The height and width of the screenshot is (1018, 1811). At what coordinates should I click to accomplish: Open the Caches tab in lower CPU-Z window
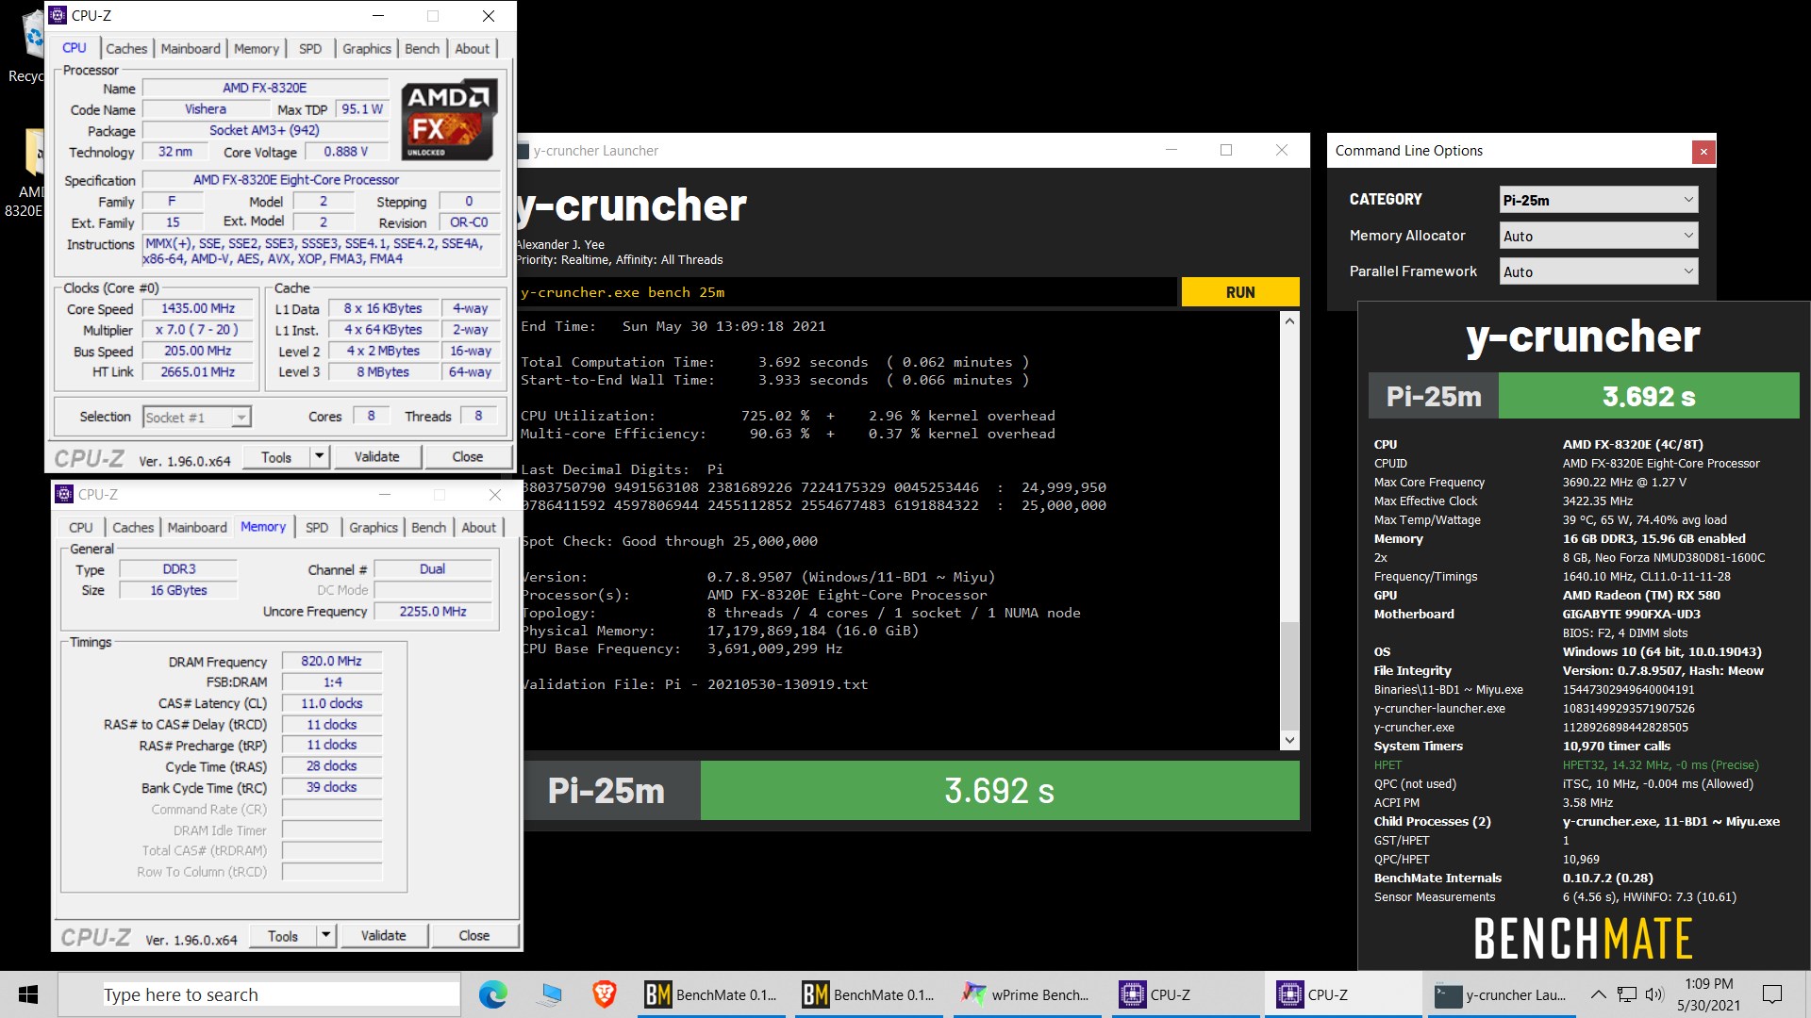click(x=133, y=527)
